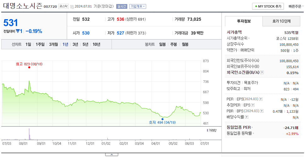Select the 3개월 line chart period

click(54, 44)
